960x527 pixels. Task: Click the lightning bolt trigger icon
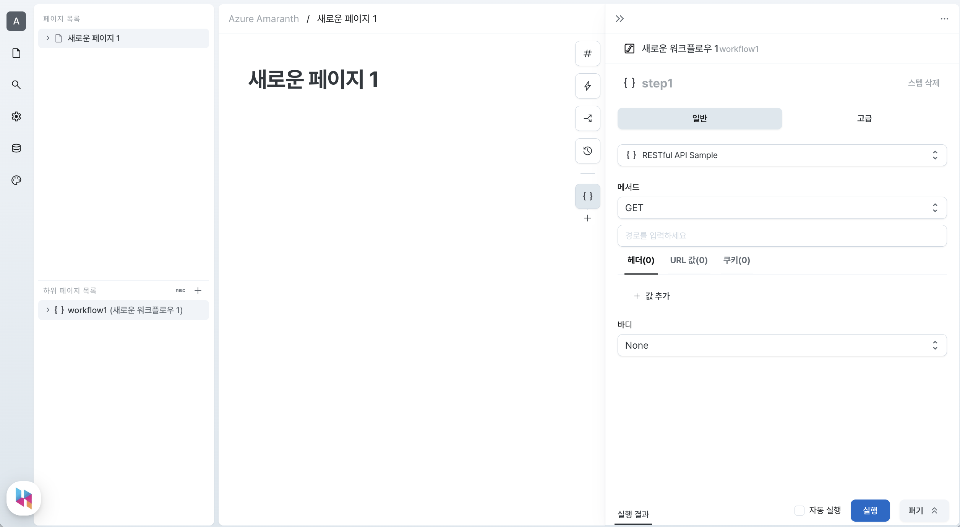pos(587,86)
